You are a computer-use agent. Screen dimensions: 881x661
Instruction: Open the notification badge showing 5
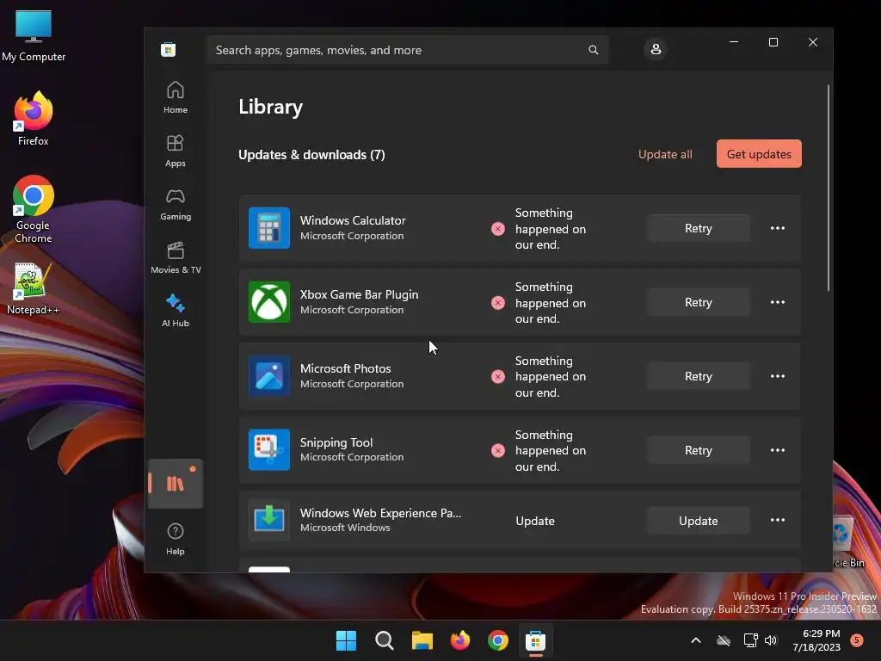tap(857, 639)
